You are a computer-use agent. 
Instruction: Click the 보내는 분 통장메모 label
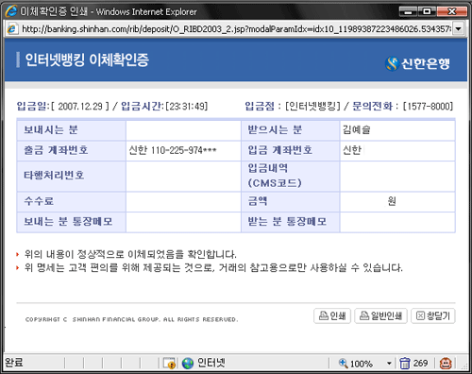68,221
